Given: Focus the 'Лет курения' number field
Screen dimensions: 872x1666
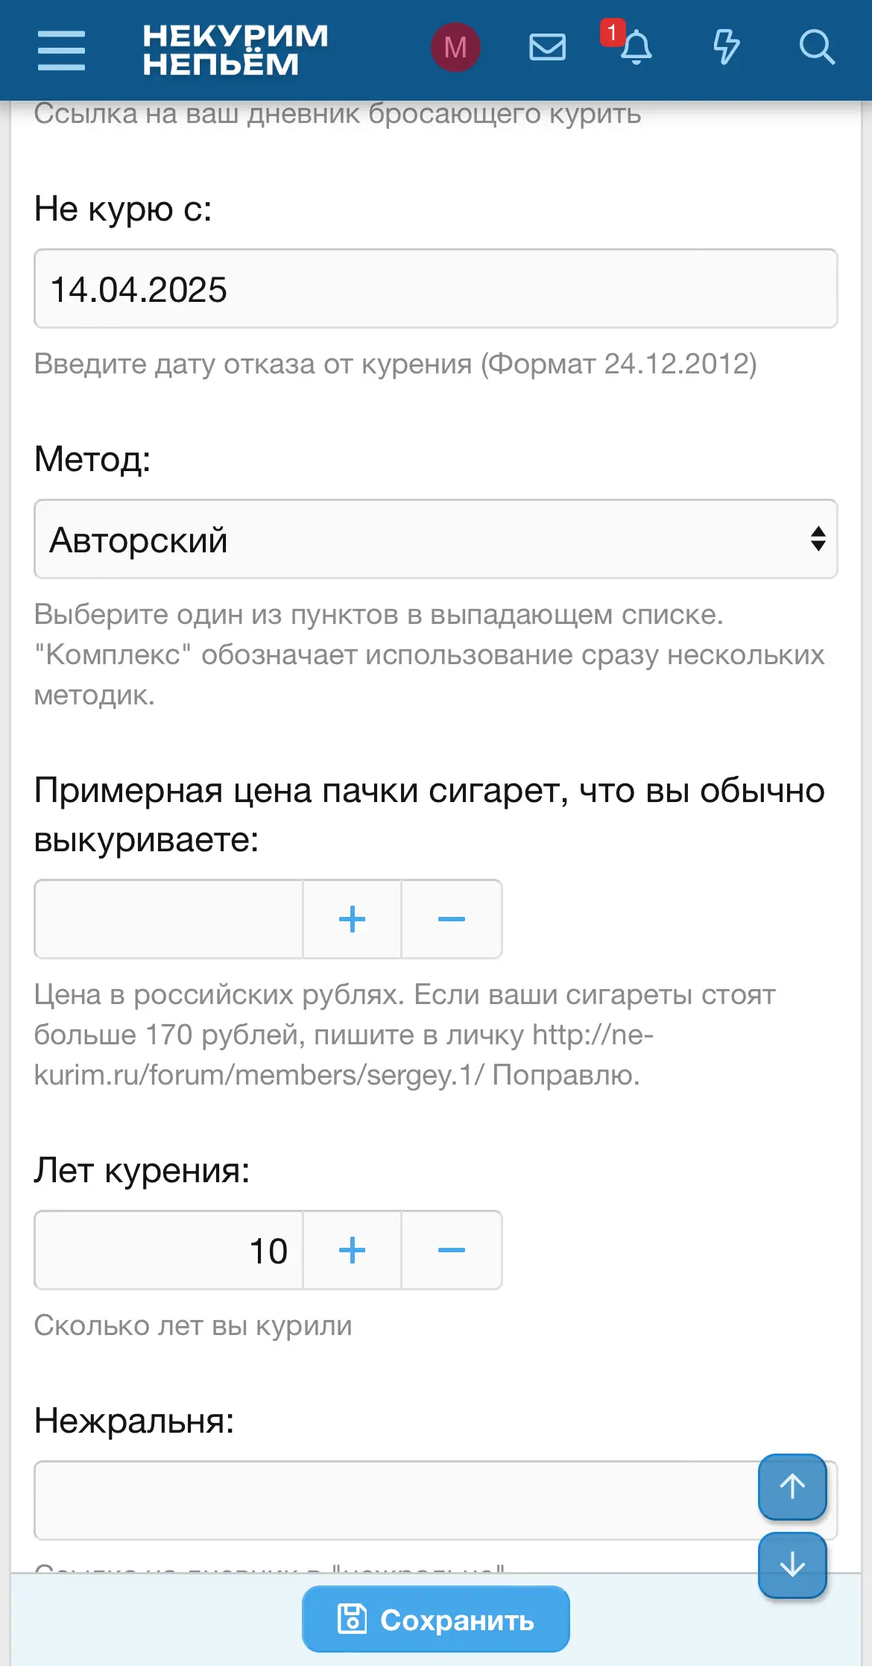Looking at the screenshot, I should click(169, 1250).
